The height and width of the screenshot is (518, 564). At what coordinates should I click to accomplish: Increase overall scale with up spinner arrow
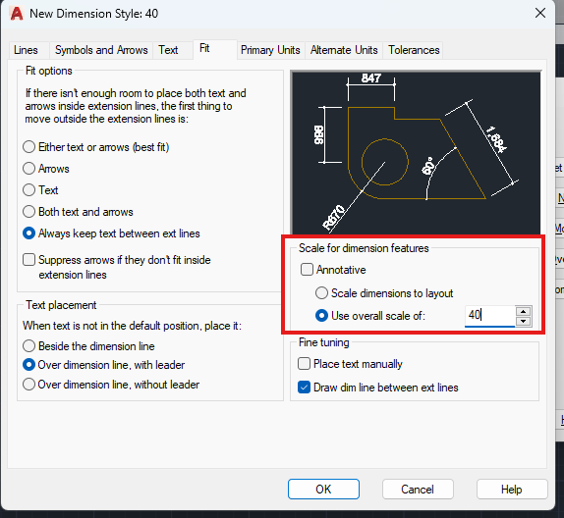click(523, 311)
